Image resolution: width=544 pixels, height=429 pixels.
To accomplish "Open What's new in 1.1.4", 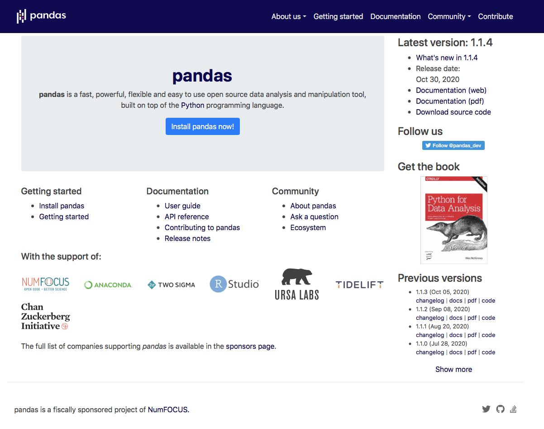I will pos(447,58).
